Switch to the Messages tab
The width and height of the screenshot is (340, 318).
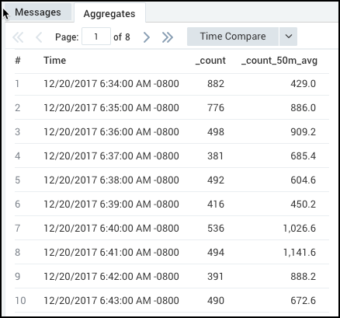(38, 12)
